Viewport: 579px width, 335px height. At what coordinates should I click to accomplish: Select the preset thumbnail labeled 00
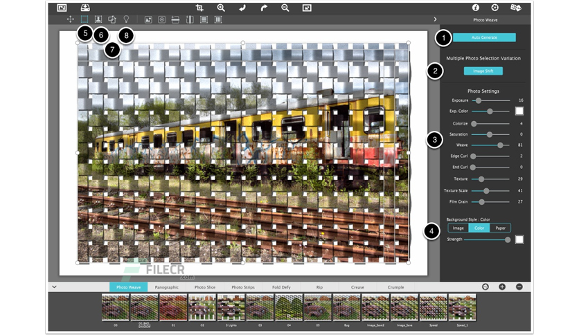click(116, 307)
